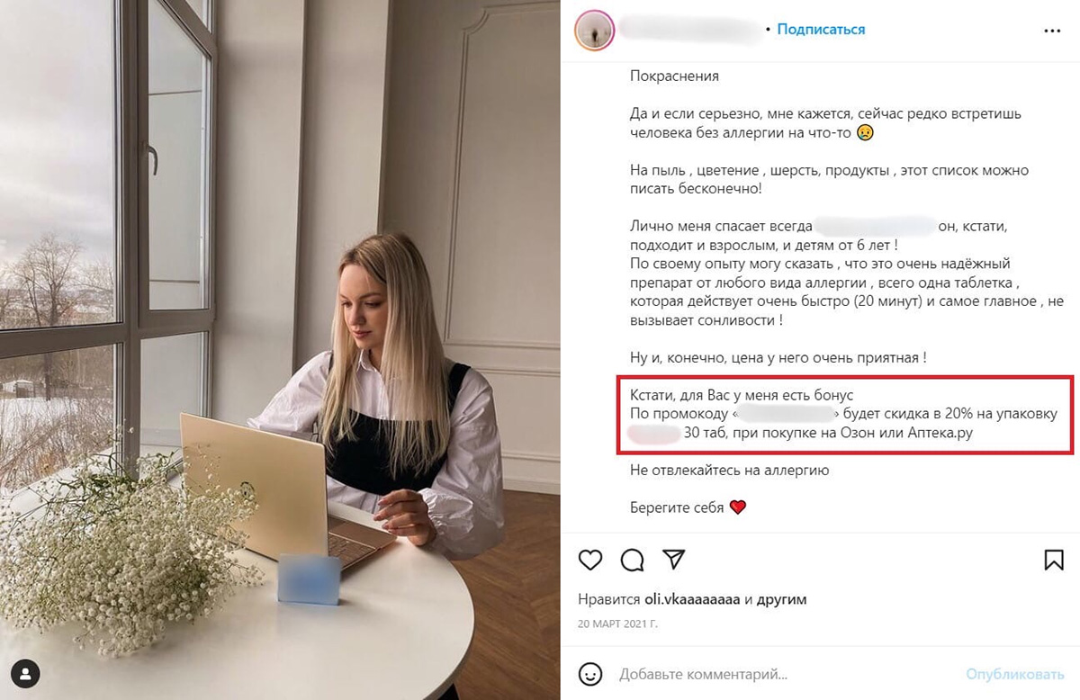Click the highlighted promo code text block

846,415
